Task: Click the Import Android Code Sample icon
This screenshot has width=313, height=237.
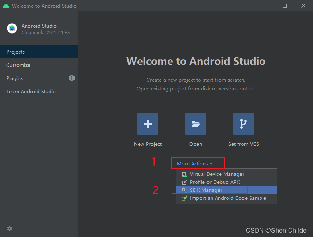Action: pyautogui.click(x=184, y=198)
